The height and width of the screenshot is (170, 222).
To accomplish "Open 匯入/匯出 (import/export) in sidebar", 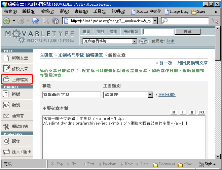I will 17,152.
